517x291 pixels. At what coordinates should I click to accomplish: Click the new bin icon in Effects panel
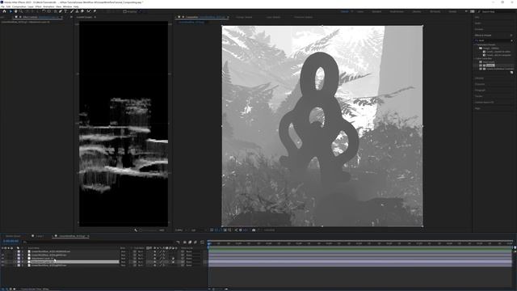(511, 72)
